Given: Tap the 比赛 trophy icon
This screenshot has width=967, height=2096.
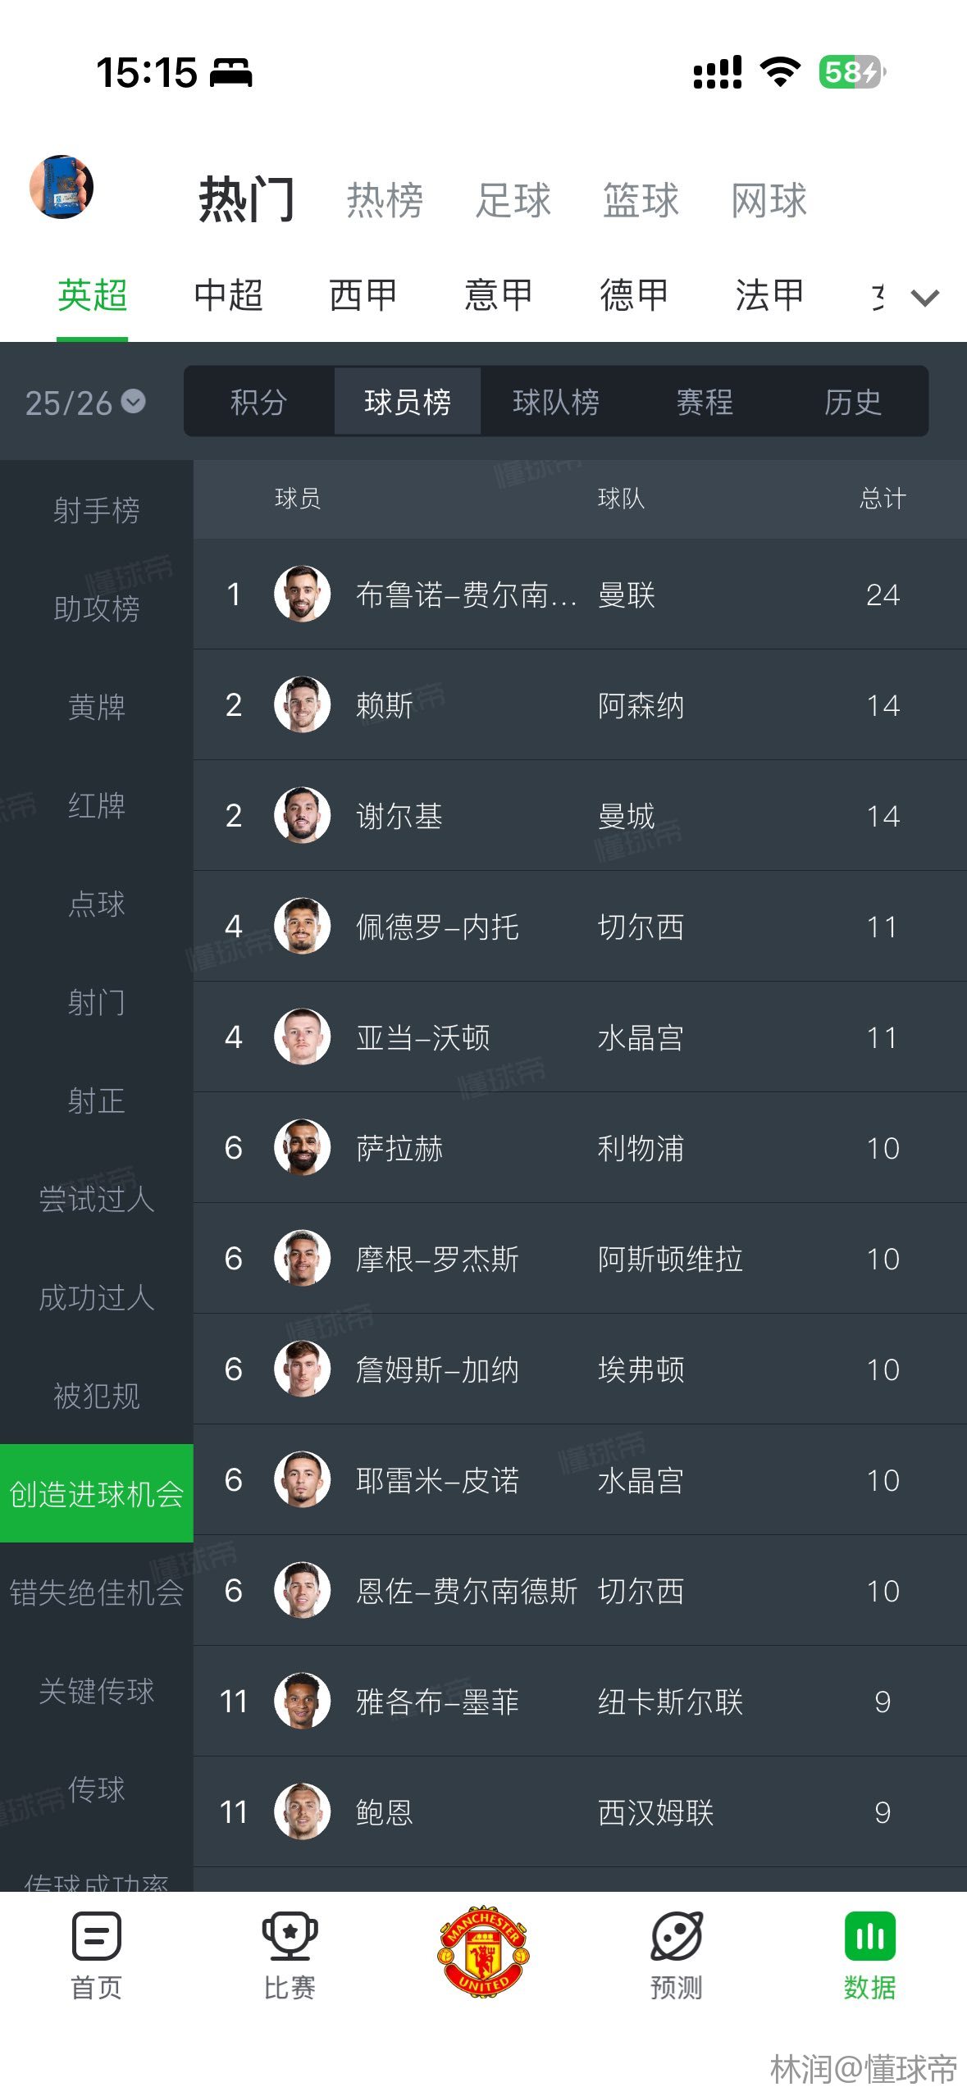Looking at the screenshot, I should pyautogui.click(x=290, y=1937).
